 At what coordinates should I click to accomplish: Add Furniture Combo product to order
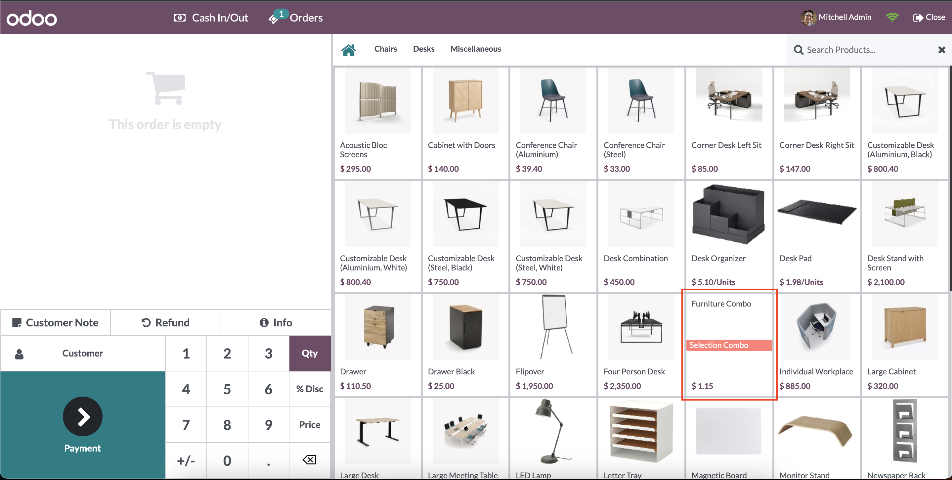click(x=728, y=344)
